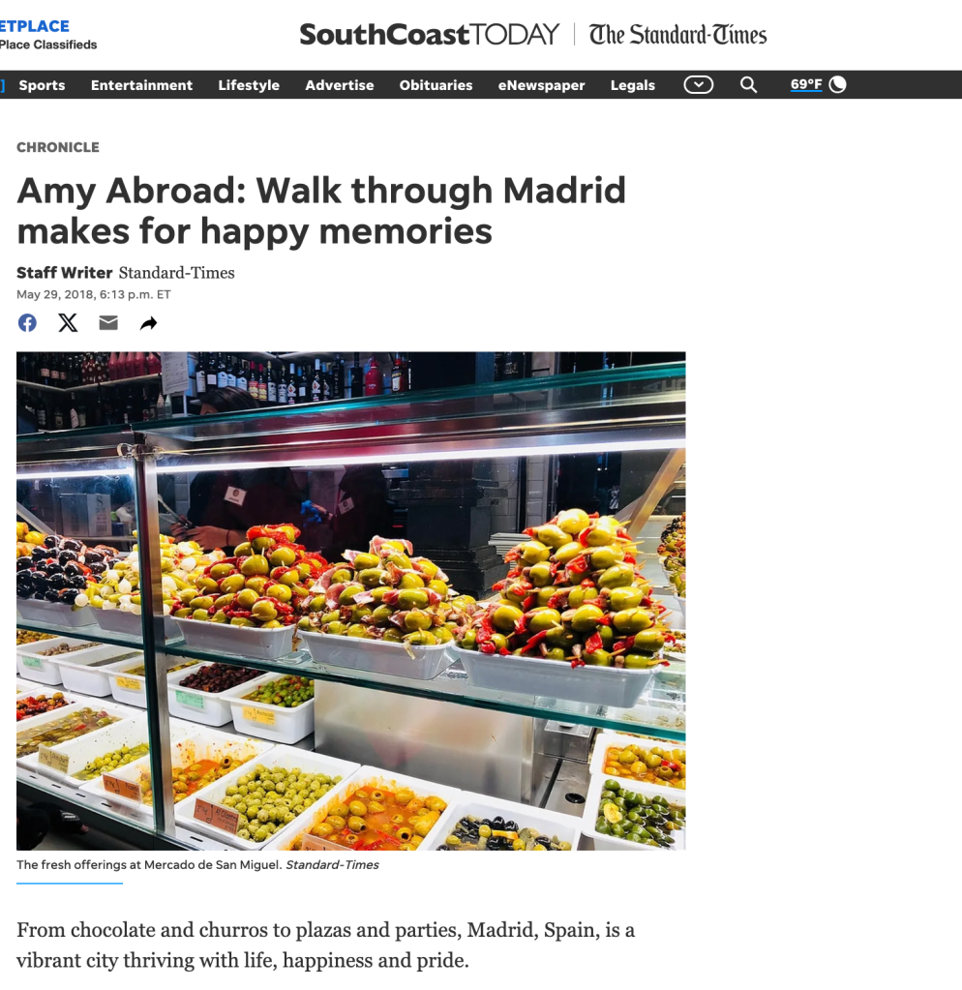Click the moon weather icon
This screenshot has width=962, height=990.
point(838,84)
